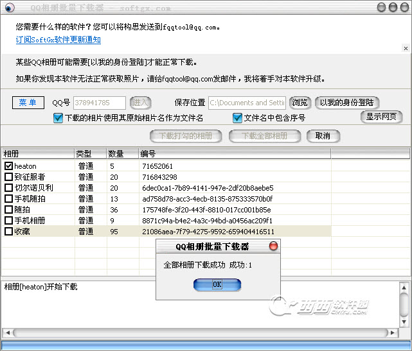
Task: Click the count 36 in 随拍 row
Action: pyautogui.click(x=114, y=210)
